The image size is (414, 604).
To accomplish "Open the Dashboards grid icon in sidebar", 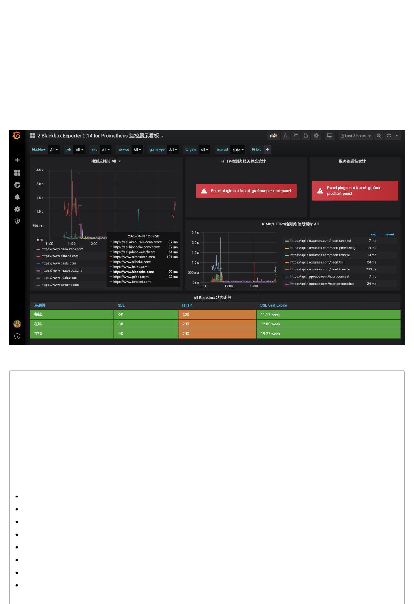I will coord(17,173).
